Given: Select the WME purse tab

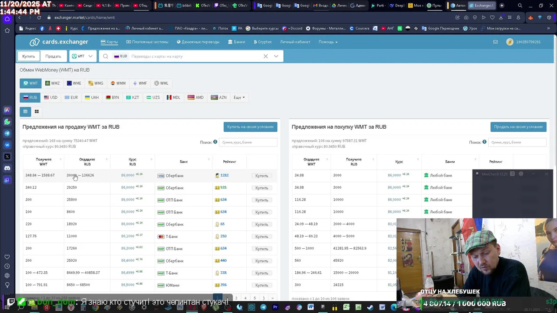Looking at the screenshot, I should [x=74, y=83].
